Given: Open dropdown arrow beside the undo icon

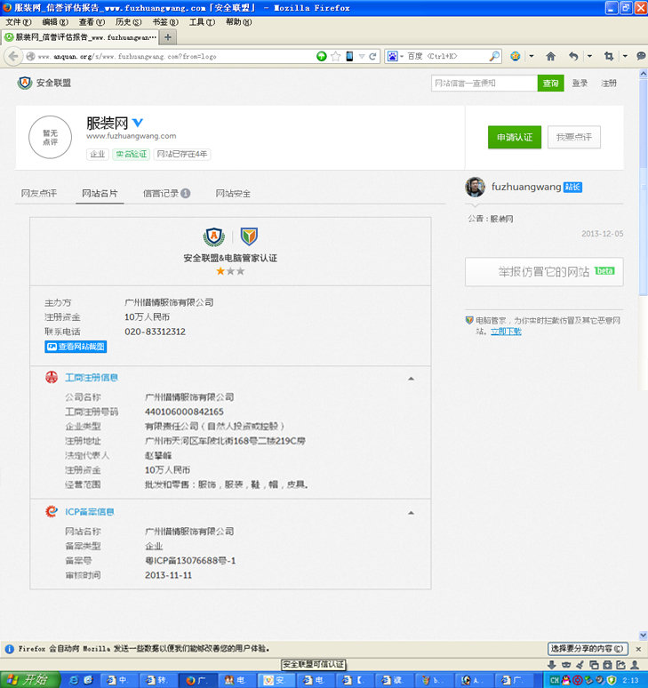Looking at the screenshot, I should click(x=589, y=56).
